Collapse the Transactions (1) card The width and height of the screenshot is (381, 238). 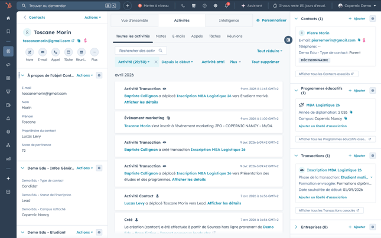296,156
